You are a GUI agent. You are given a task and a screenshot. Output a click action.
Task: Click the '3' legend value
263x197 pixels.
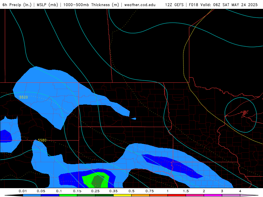[222, 191]
